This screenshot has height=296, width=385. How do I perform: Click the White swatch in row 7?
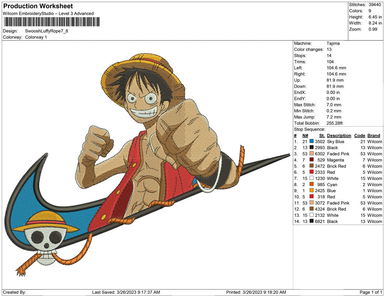311,178
